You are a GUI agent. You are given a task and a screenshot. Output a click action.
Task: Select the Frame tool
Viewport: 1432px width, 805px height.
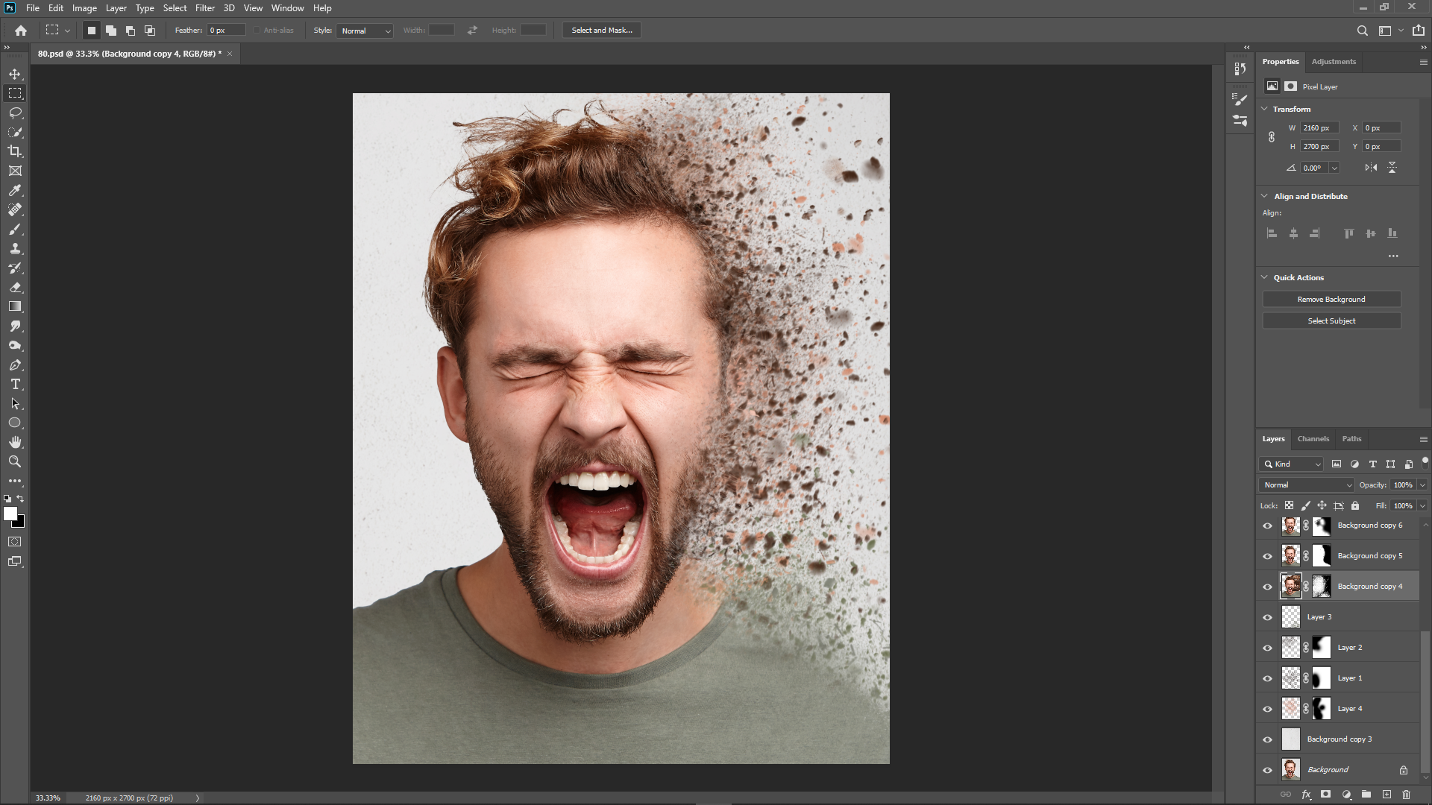[15, 171]
